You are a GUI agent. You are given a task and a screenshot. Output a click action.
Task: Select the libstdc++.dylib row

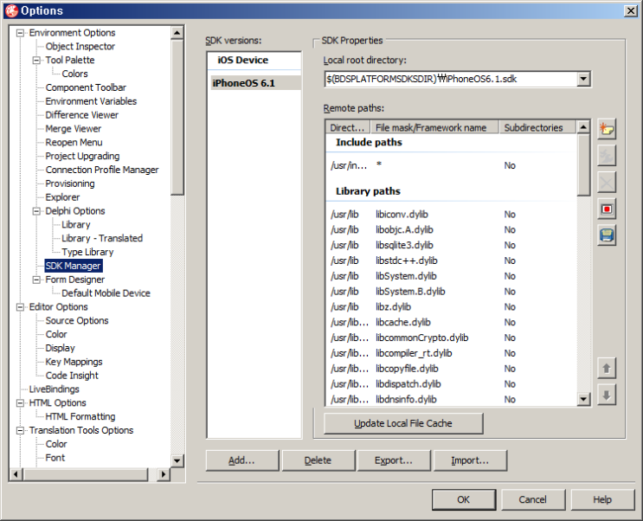tap(451, 260)
